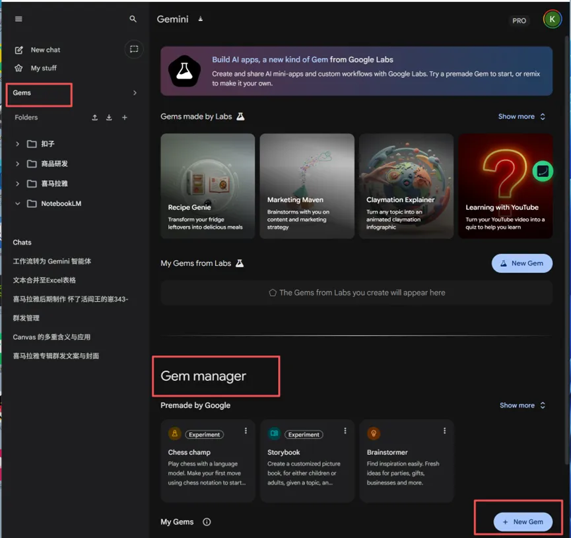Open chat 群发管理
This screenshot has height=538, width=571.
(26, 318)
